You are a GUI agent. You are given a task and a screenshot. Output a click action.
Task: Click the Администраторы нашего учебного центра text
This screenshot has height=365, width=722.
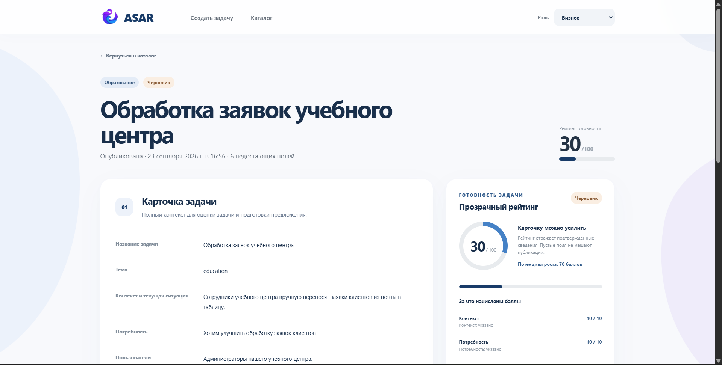258,359
